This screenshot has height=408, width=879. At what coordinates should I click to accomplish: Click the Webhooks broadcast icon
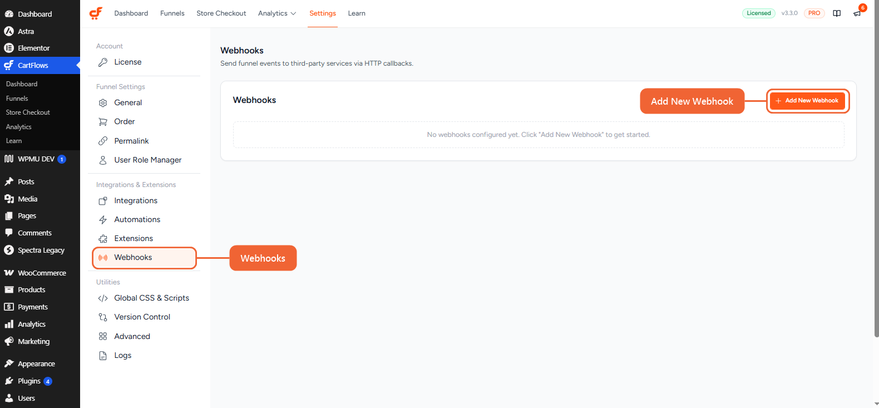click(x=103, y=258)
